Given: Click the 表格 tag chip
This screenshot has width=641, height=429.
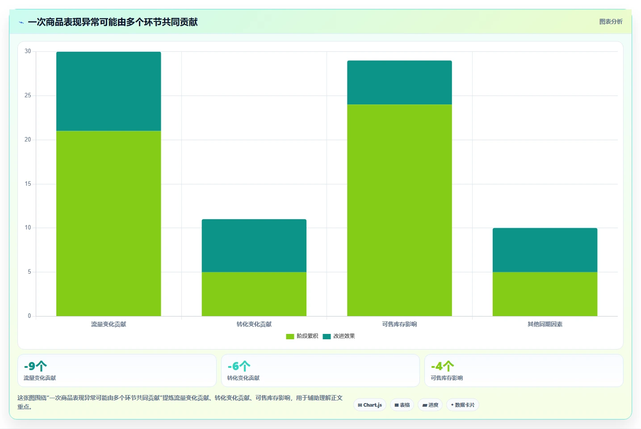Looking at the screenshot, I should [x=402, y=405].
